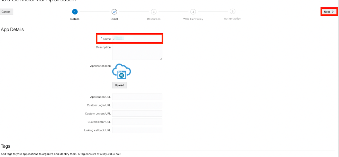
Task: Open step 5 Authorization circle
Action: click(233, 12)
